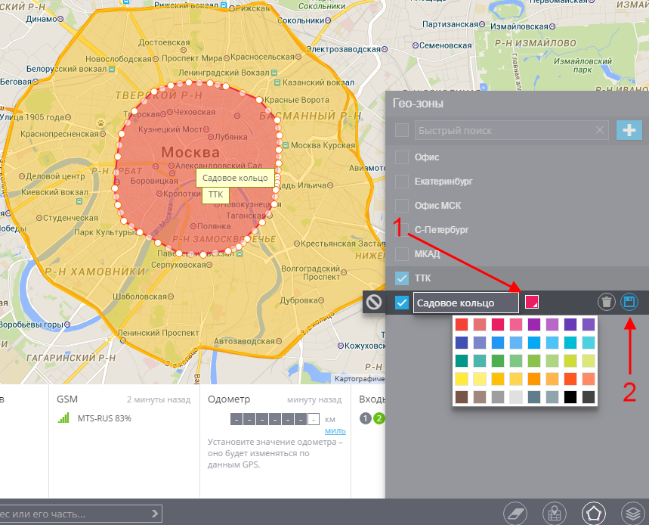This screenshot has width=649, height=525.
Task: Check the Офис МСК geo-zone checkbox
Action: 401,205
